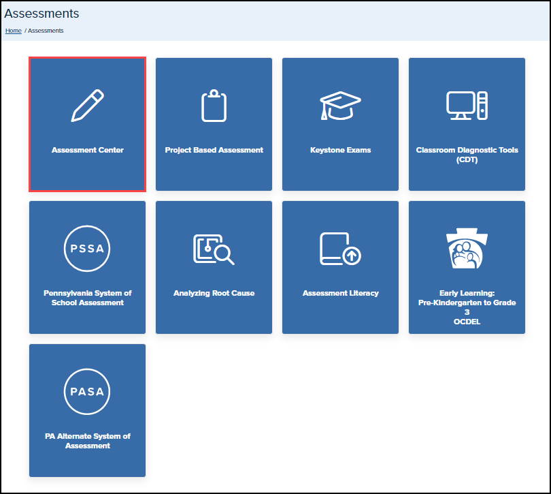Click the magnifier Analyzing Root Cause icon

click(x=214, y=249)
